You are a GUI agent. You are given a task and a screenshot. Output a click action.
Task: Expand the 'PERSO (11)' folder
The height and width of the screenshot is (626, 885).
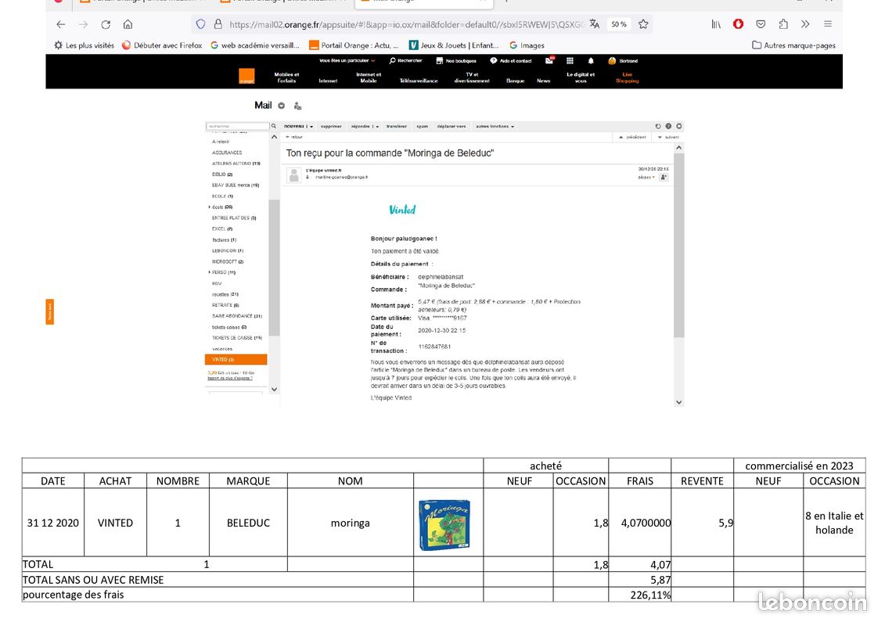[210, 272]
